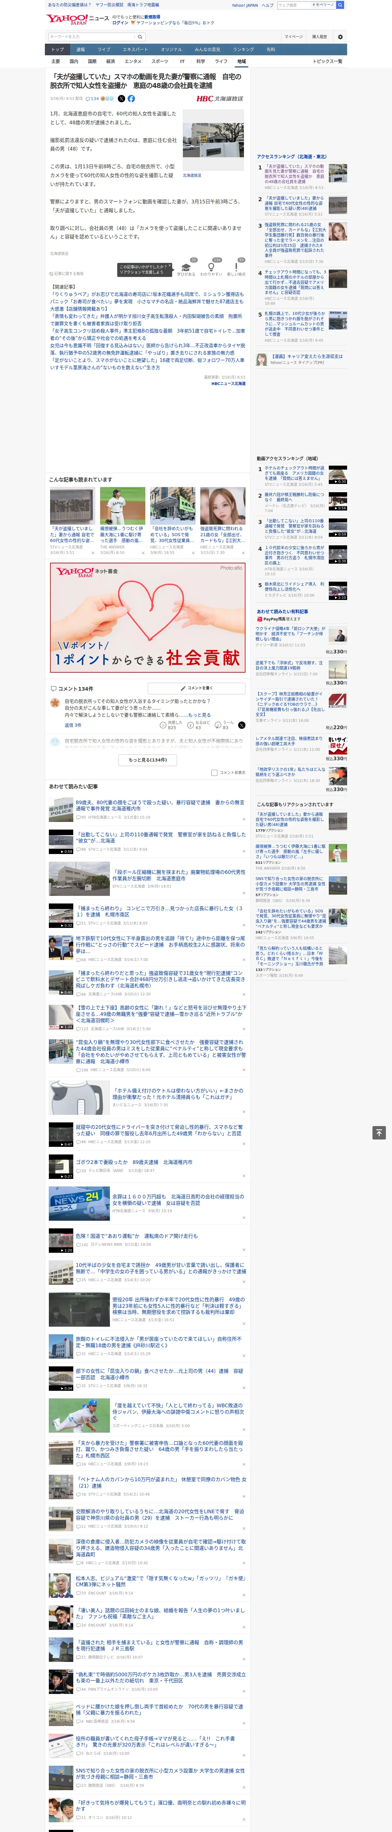Screen dimensions: 392x1832
Task: Click the scroll-to-top arrow button
Action: [x=379, y=1133]
